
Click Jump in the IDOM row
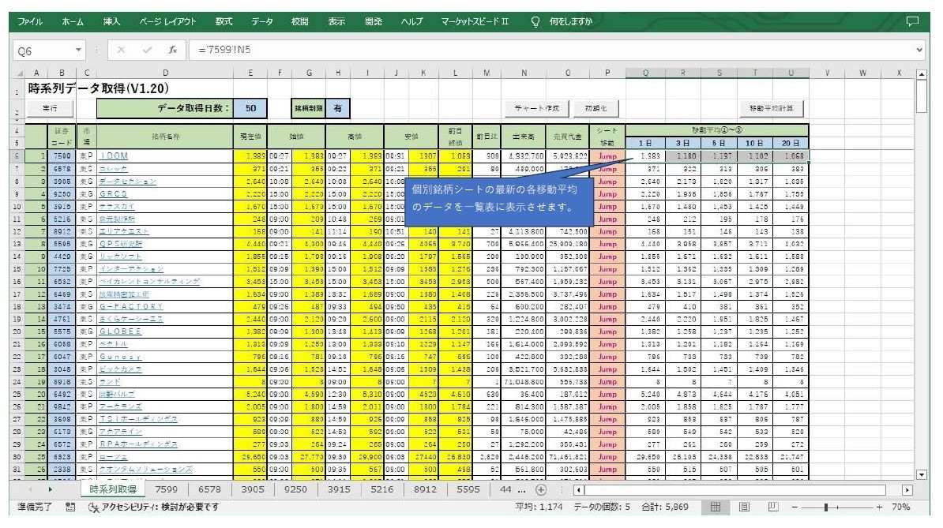(x=607, y=156)
